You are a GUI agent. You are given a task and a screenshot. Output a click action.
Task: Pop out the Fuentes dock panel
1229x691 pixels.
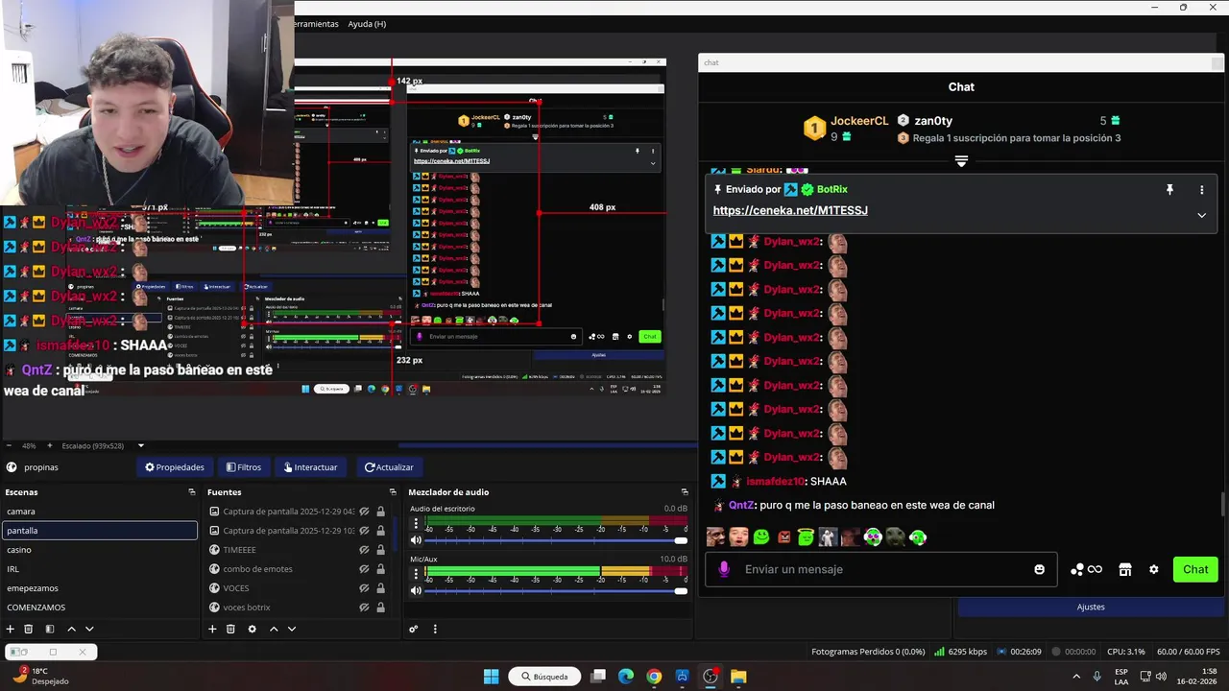tap(393, 492)
